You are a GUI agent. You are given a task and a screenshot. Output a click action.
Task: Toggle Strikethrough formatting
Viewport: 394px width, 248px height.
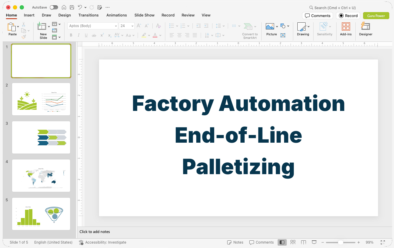coord(94,35)
